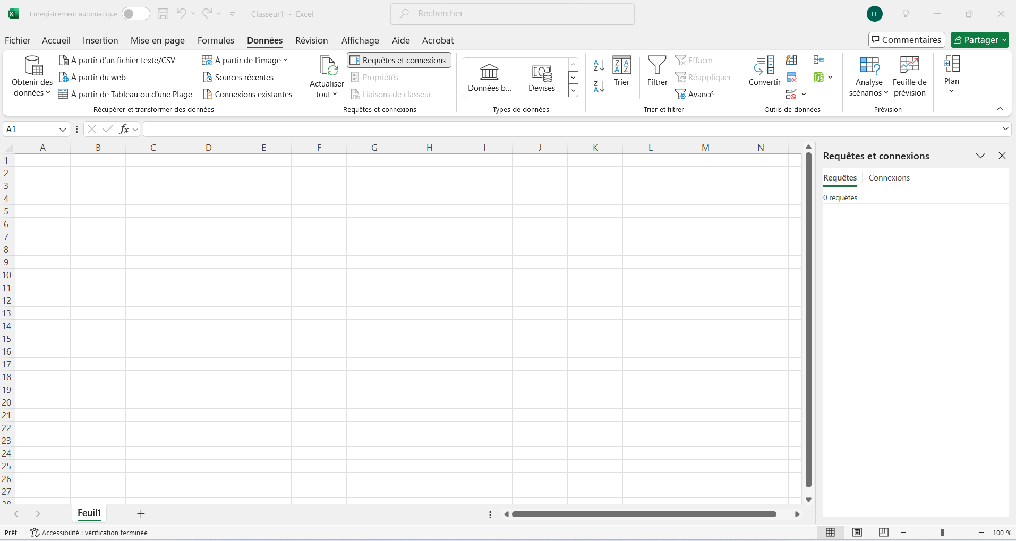This screenshot has width=1016, height=541.
Task: Add a new sheet with plus button
Action: (x=141, y=514)
